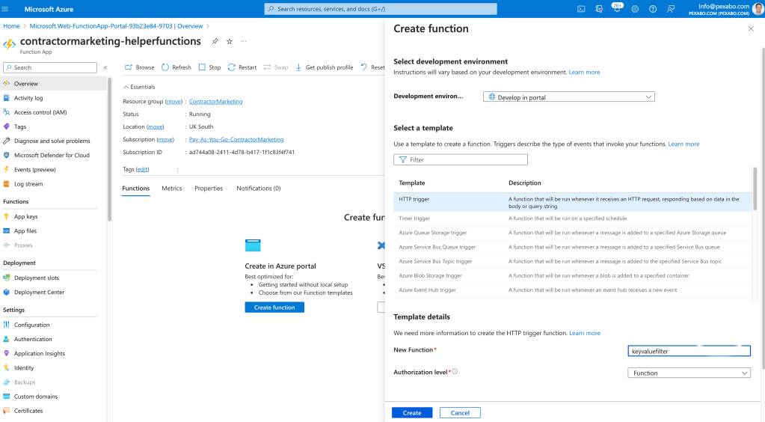The width and height of the screenshot is (765, 422).
Task: Cancel the Create function panel
Action: 460,413
